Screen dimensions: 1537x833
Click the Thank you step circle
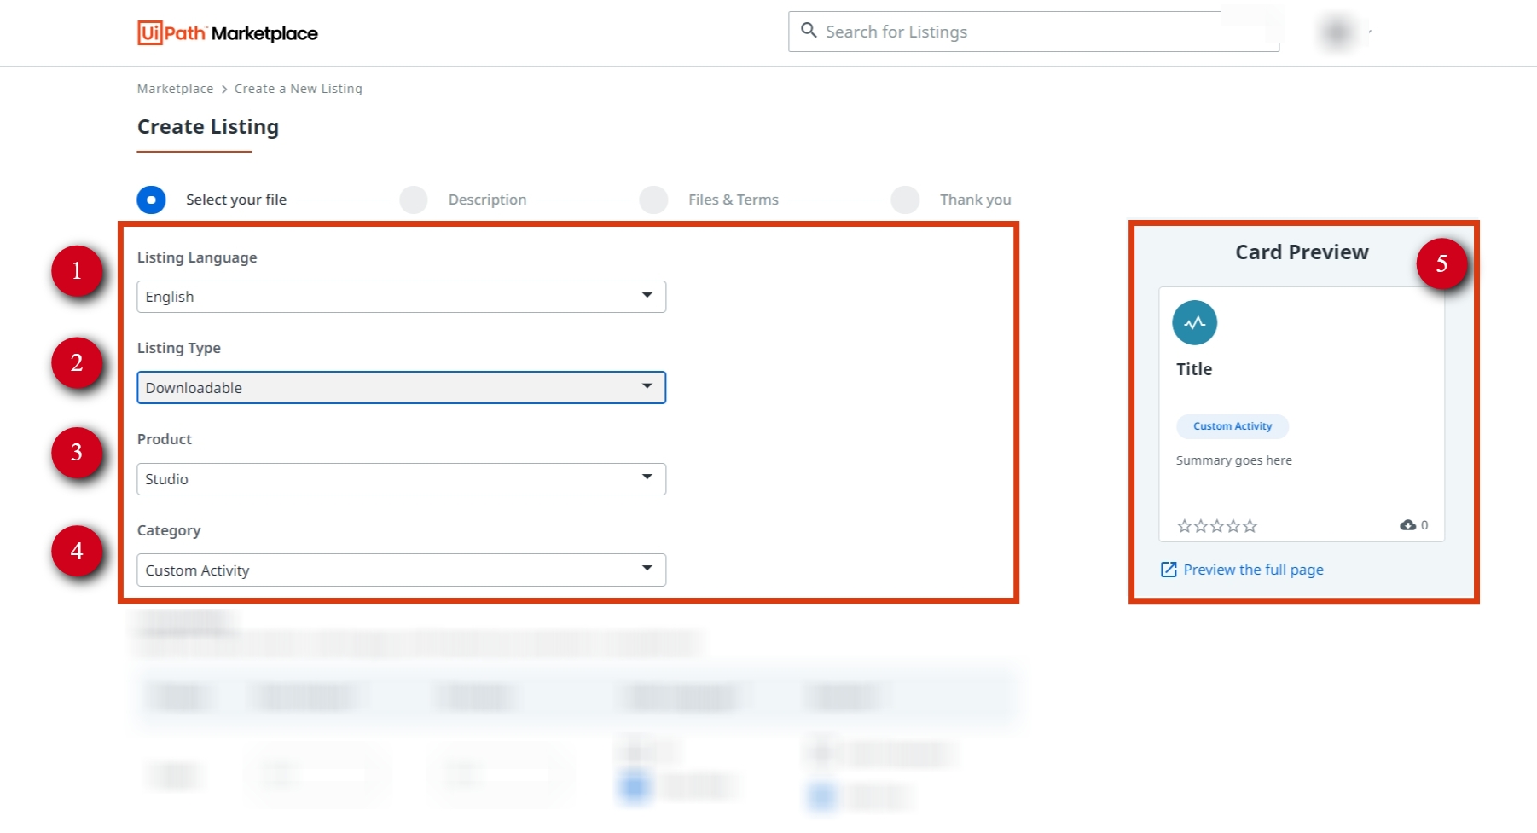905,200
